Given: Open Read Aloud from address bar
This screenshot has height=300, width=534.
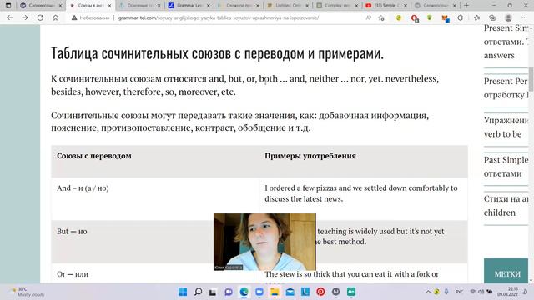Looking at the screenshot, I should click(x=369, y=17).
